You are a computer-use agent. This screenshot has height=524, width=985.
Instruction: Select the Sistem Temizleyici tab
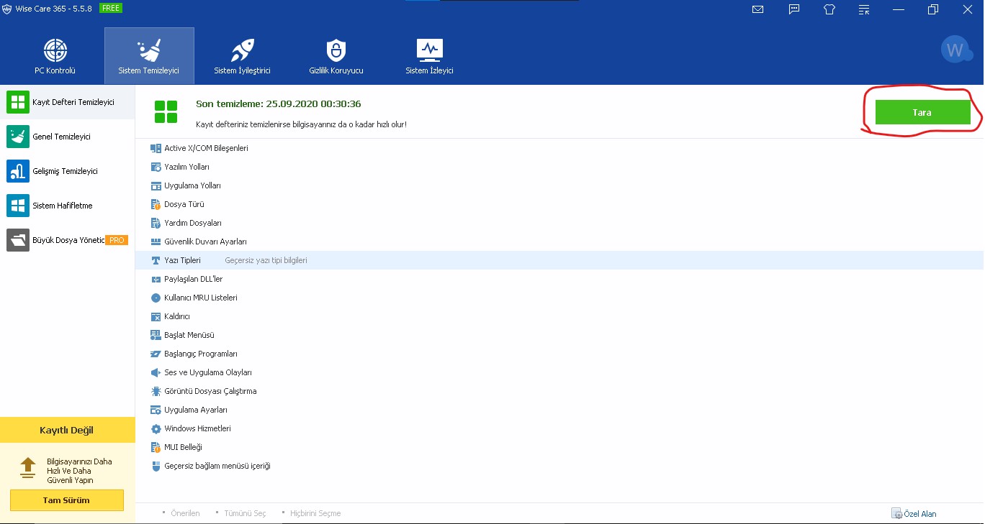pyautogui.click(x=149, y=56)
